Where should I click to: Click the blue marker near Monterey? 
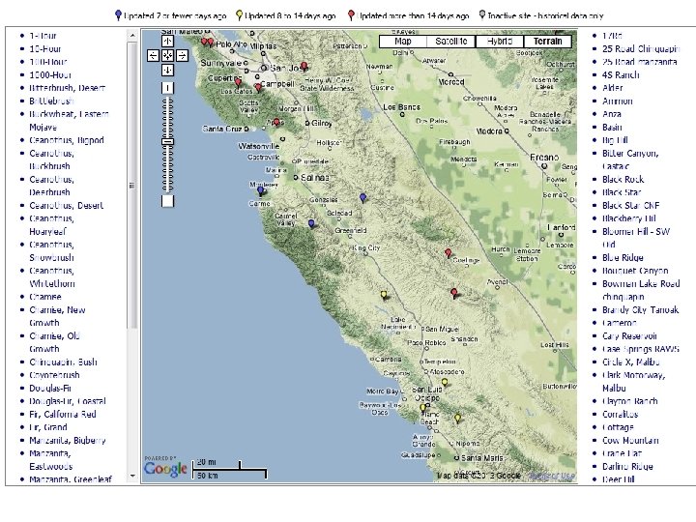point(261,190)
